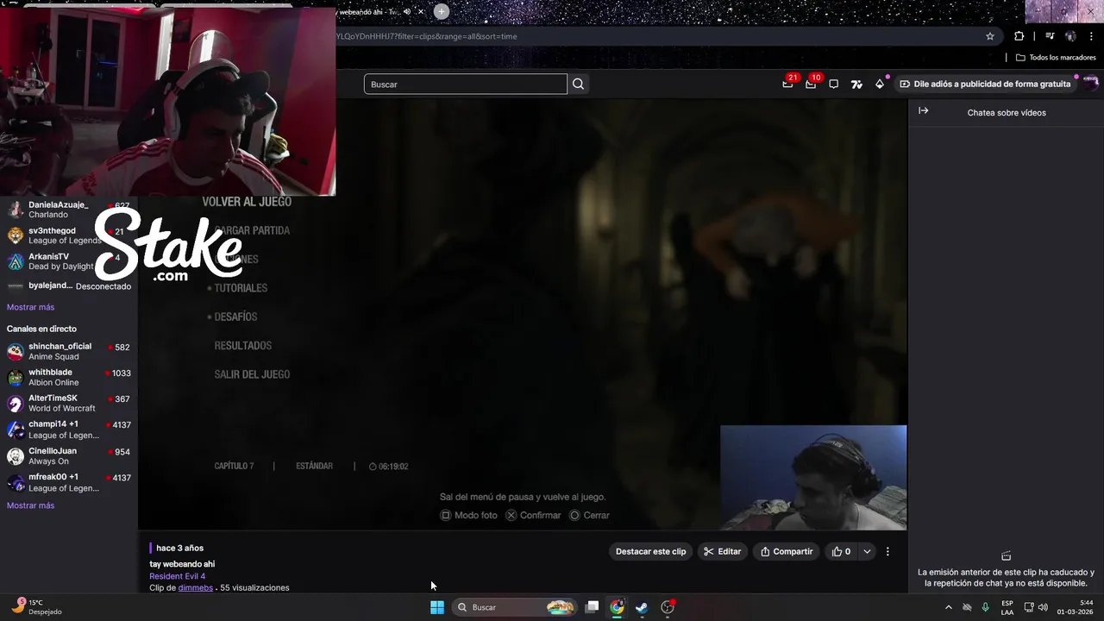Open Chrome extensions puzzle icon
This screenshot has height=621, width=1104.
tap(1019, 36)
